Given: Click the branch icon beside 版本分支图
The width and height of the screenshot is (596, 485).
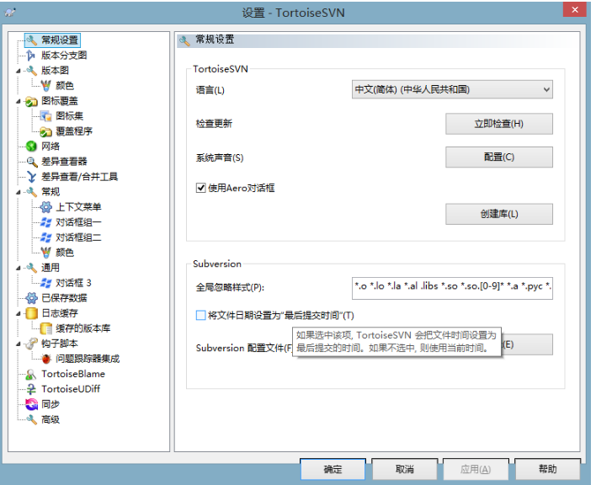Looking at the screenshot, I should [x=31, y=56].
